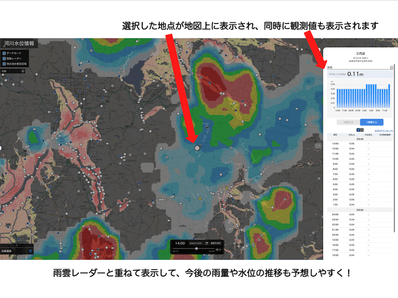Click the calendar icon beside the date
This screenshot has height=298, width=398.
click(x=206, y=243)
